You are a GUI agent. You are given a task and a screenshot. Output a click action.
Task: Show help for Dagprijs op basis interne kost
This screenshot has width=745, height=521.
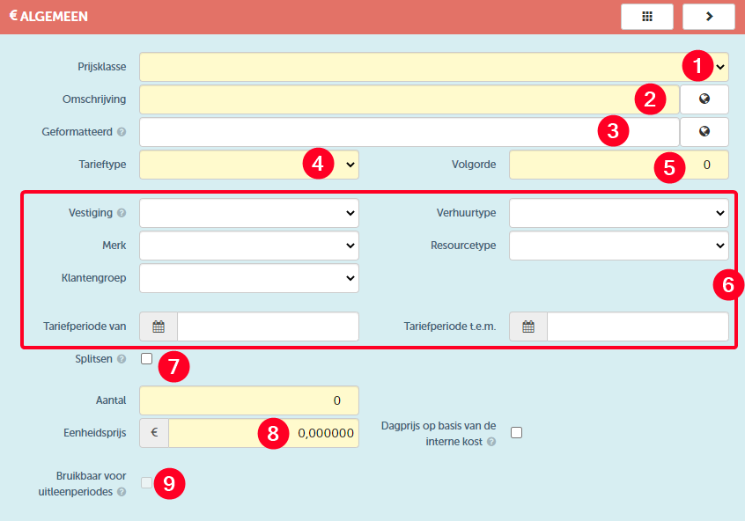[x=491, y=442]
